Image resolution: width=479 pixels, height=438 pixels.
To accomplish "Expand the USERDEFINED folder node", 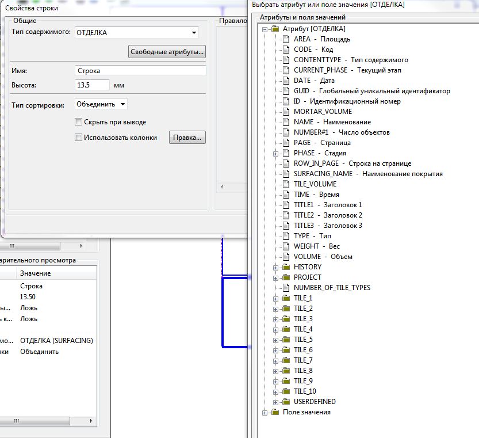I will (x=275, y=403).
